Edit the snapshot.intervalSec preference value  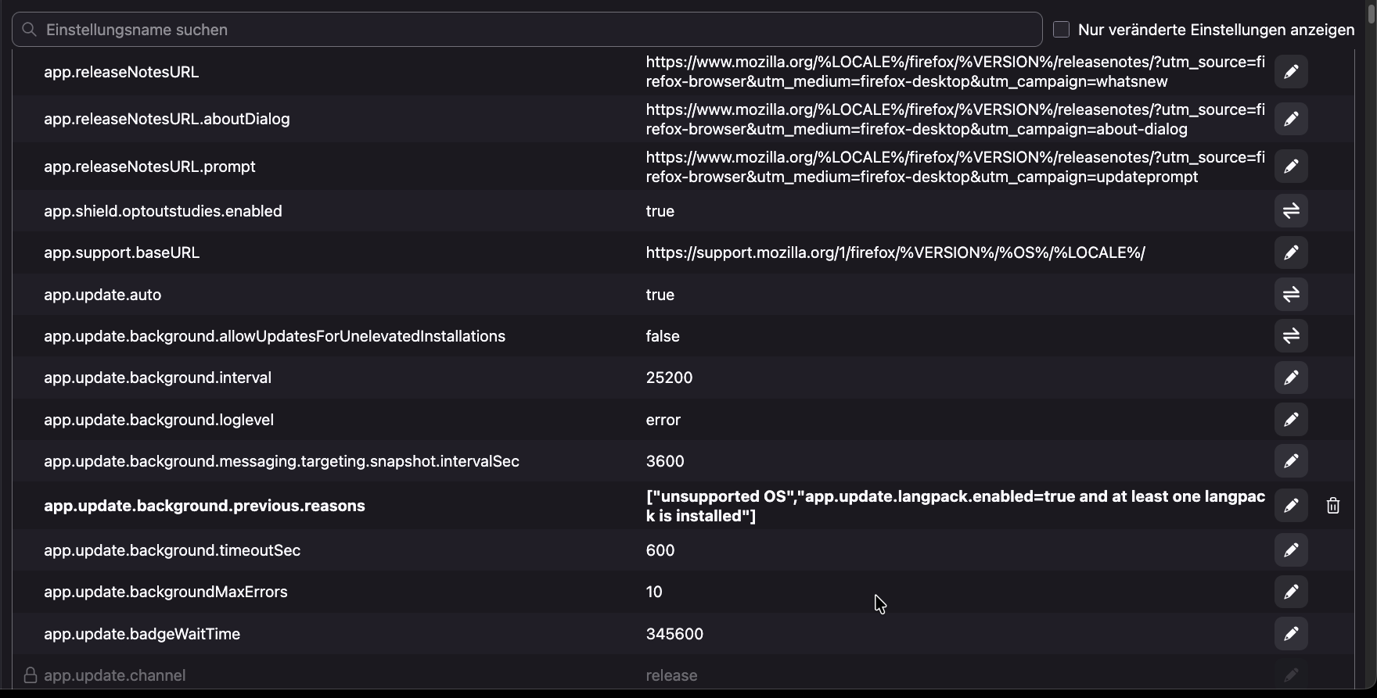pyautogui.click(x=1291, y=461)
